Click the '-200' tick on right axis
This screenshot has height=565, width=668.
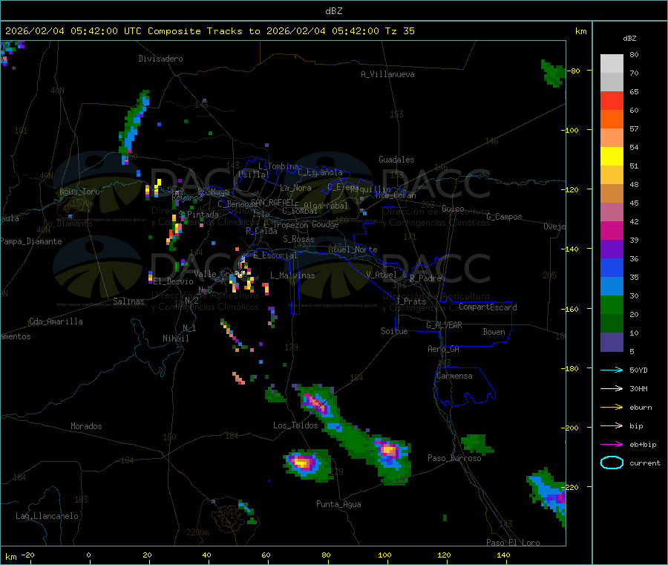(x=569, y=428)
